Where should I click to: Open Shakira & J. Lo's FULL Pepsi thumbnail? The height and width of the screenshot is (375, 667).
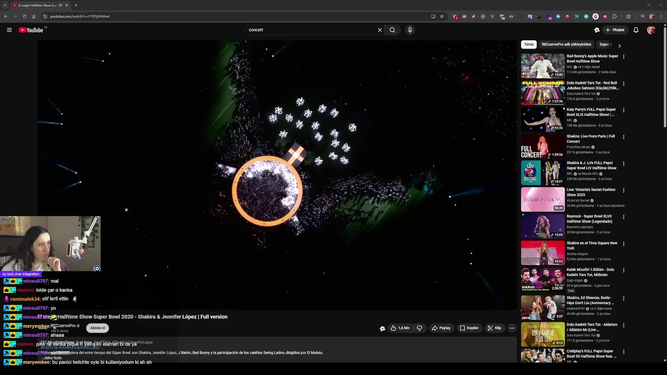click(543, 172)
